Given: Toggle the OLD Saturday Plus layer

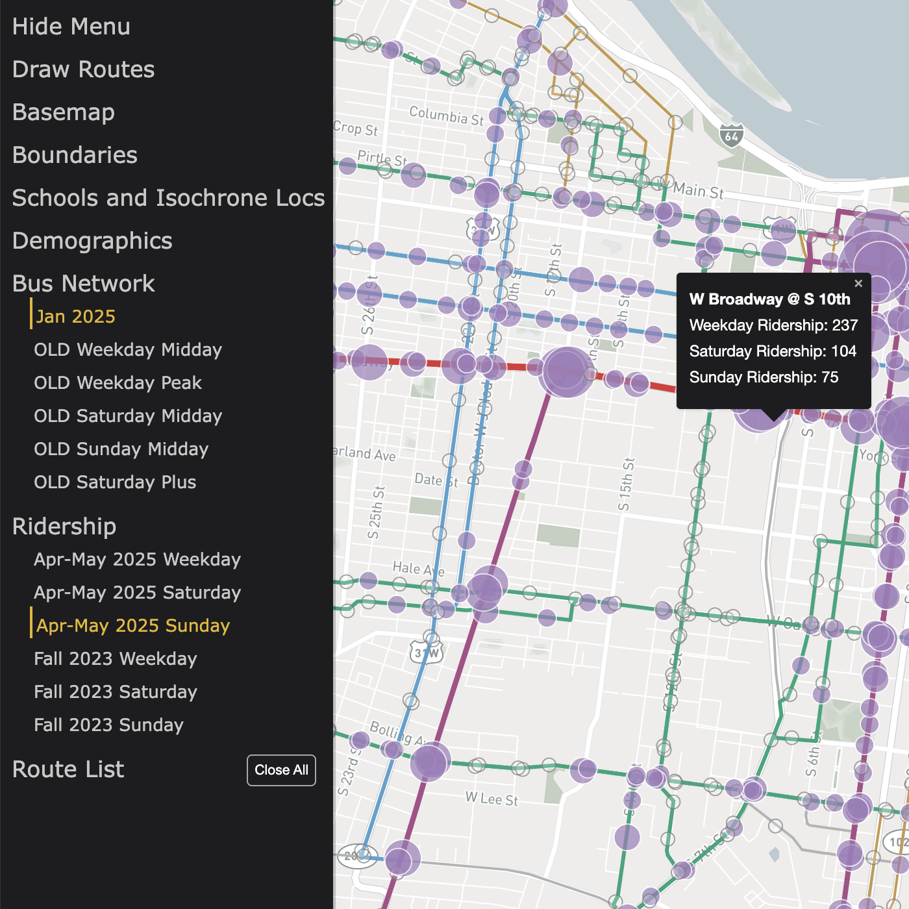Looking at the screenshot, I should [x=114, y=482].
